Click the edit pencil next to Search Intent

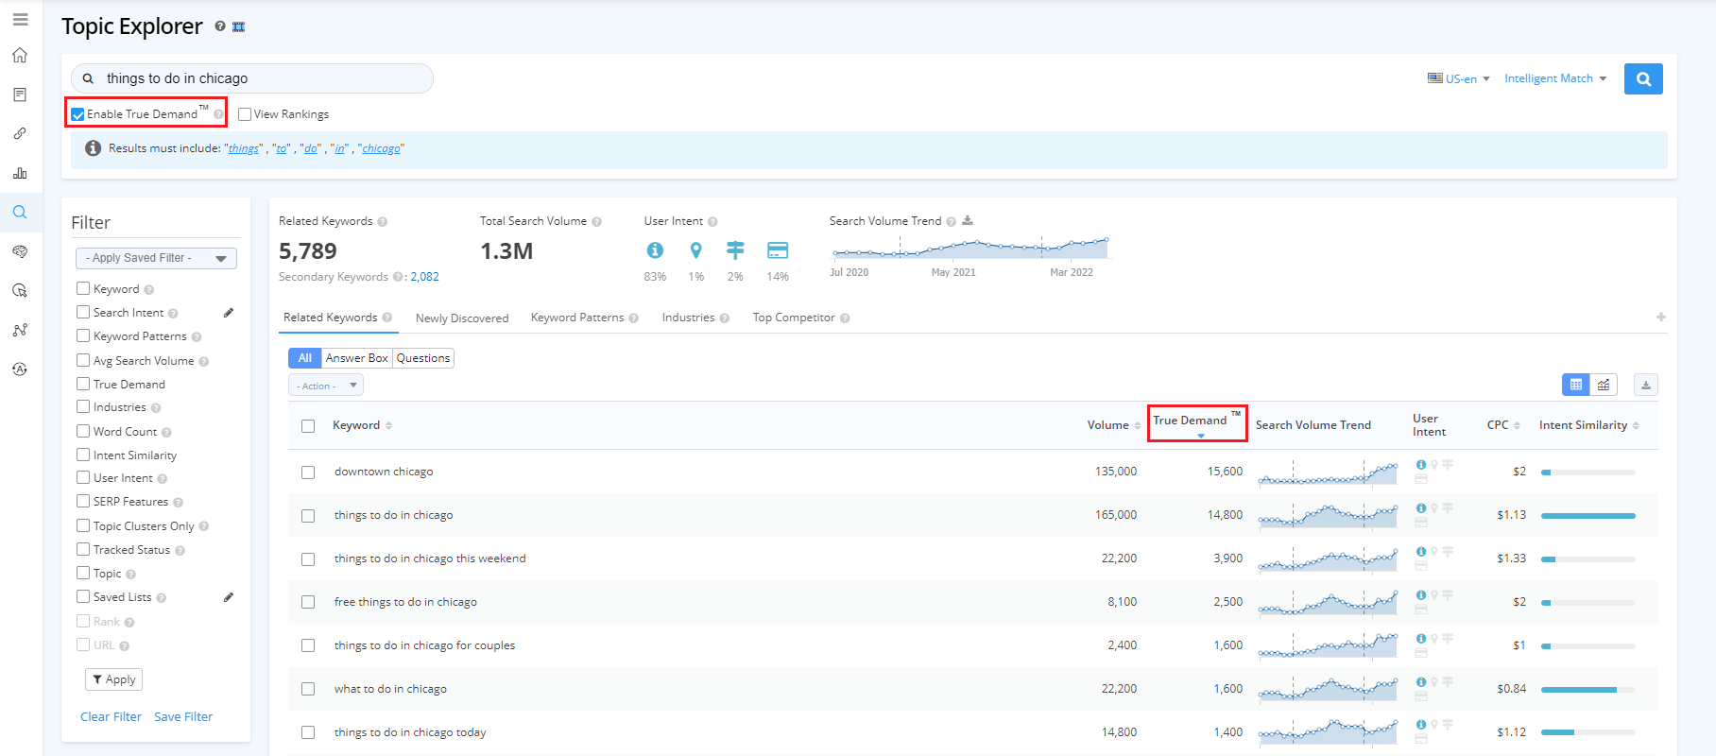click(x=228, y=313)
